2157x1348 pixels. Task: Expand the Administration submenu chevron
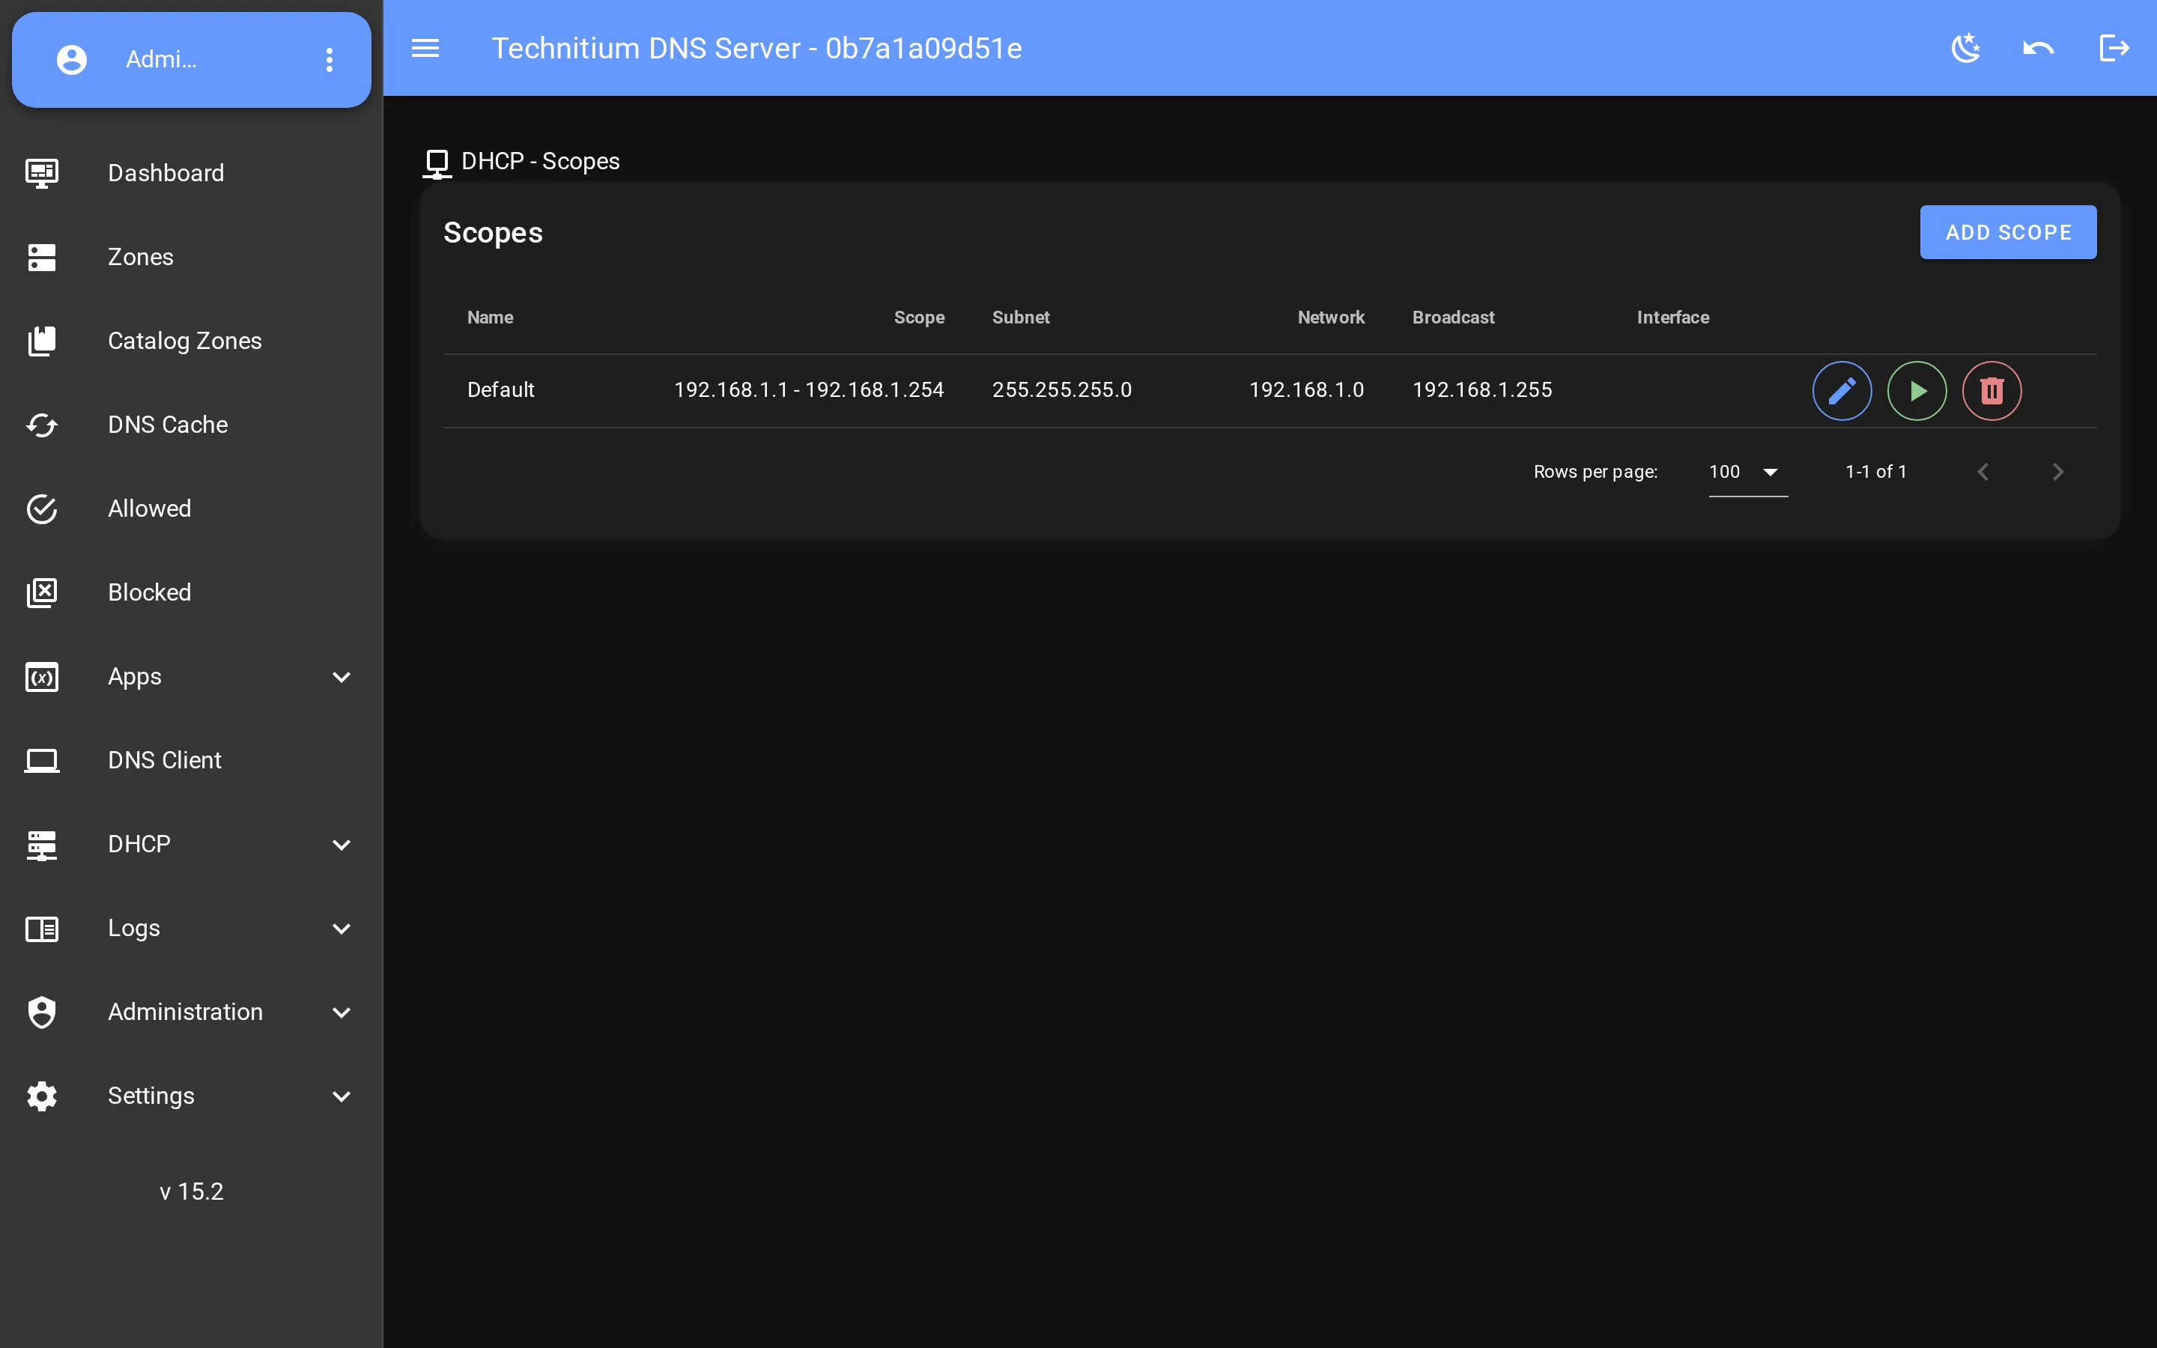click(x=342, y=1012)
